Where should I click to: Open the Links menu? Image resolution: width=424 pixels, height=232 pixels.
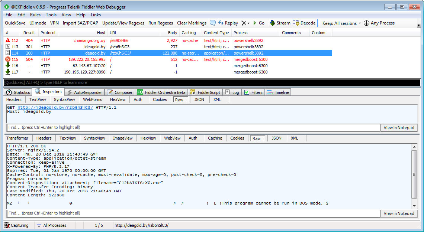pyautogui.click(x=96, y=15)
